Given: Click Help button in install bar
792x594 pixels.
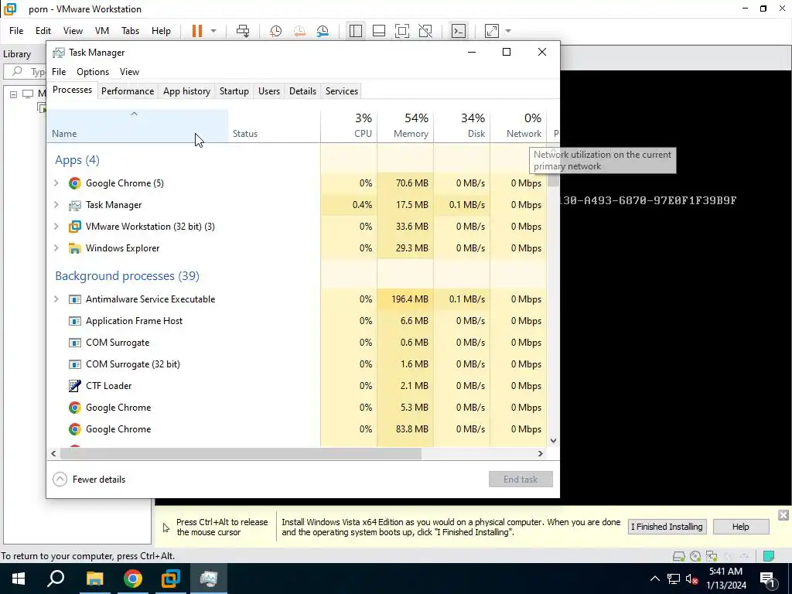Looking at the screenshot, I should click(740, 527).
